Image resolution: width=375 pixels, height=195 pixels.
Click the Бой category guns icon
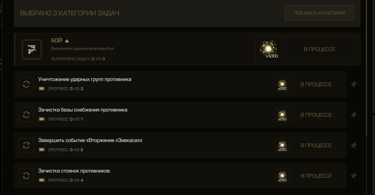(32, 49)
